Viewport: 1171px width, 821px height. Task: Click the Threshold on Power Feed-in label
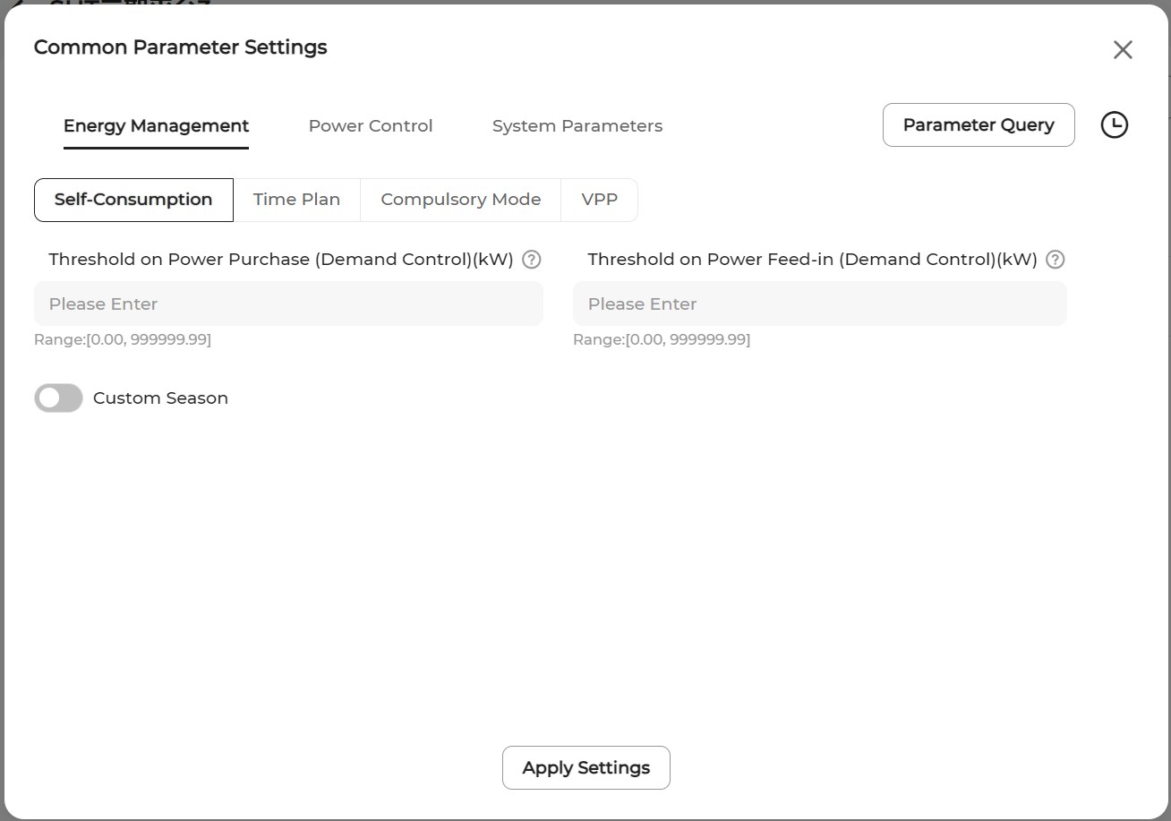click(812, 260)
